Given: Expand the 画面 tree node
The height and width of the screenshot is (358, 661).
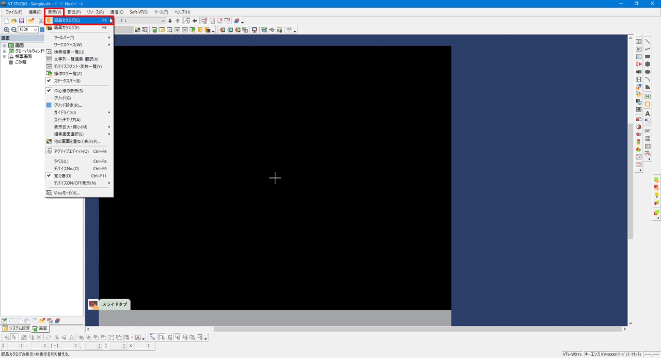Looking at the screenshot, I should coord(5,45).
